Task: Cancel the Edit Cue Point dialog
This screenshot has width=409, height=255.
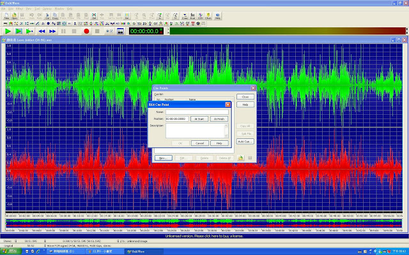Action: 199,143
